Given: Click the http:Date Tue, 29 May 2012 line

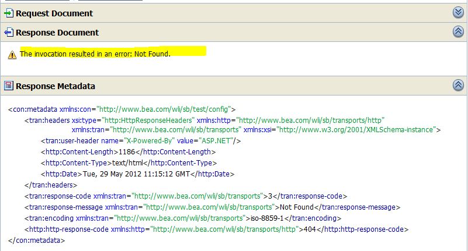Looking at the screenshot, I should click(137, 174).
